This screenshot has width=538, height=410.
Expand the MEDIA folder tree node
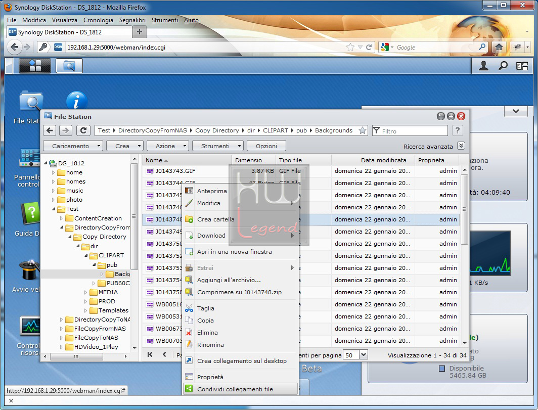tap(86, 292)
